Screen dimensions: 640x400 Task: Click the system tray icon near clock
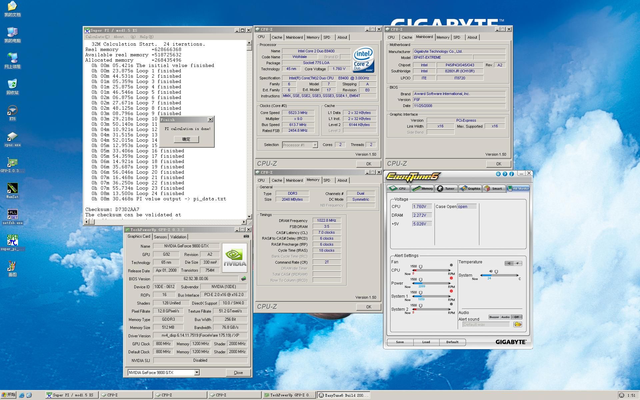[x=621, y=395]
